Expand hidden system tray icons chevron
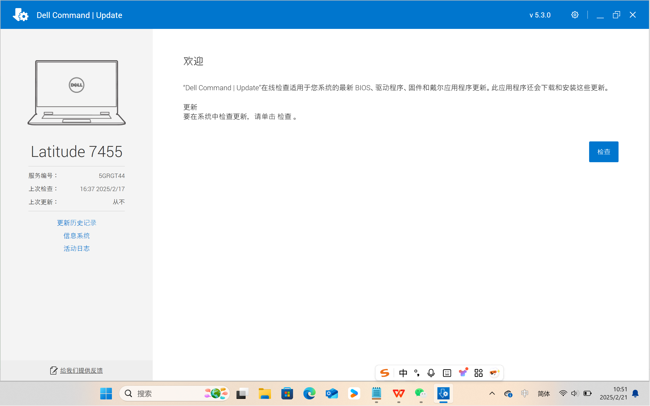650x406 pixels. point(492,393)
